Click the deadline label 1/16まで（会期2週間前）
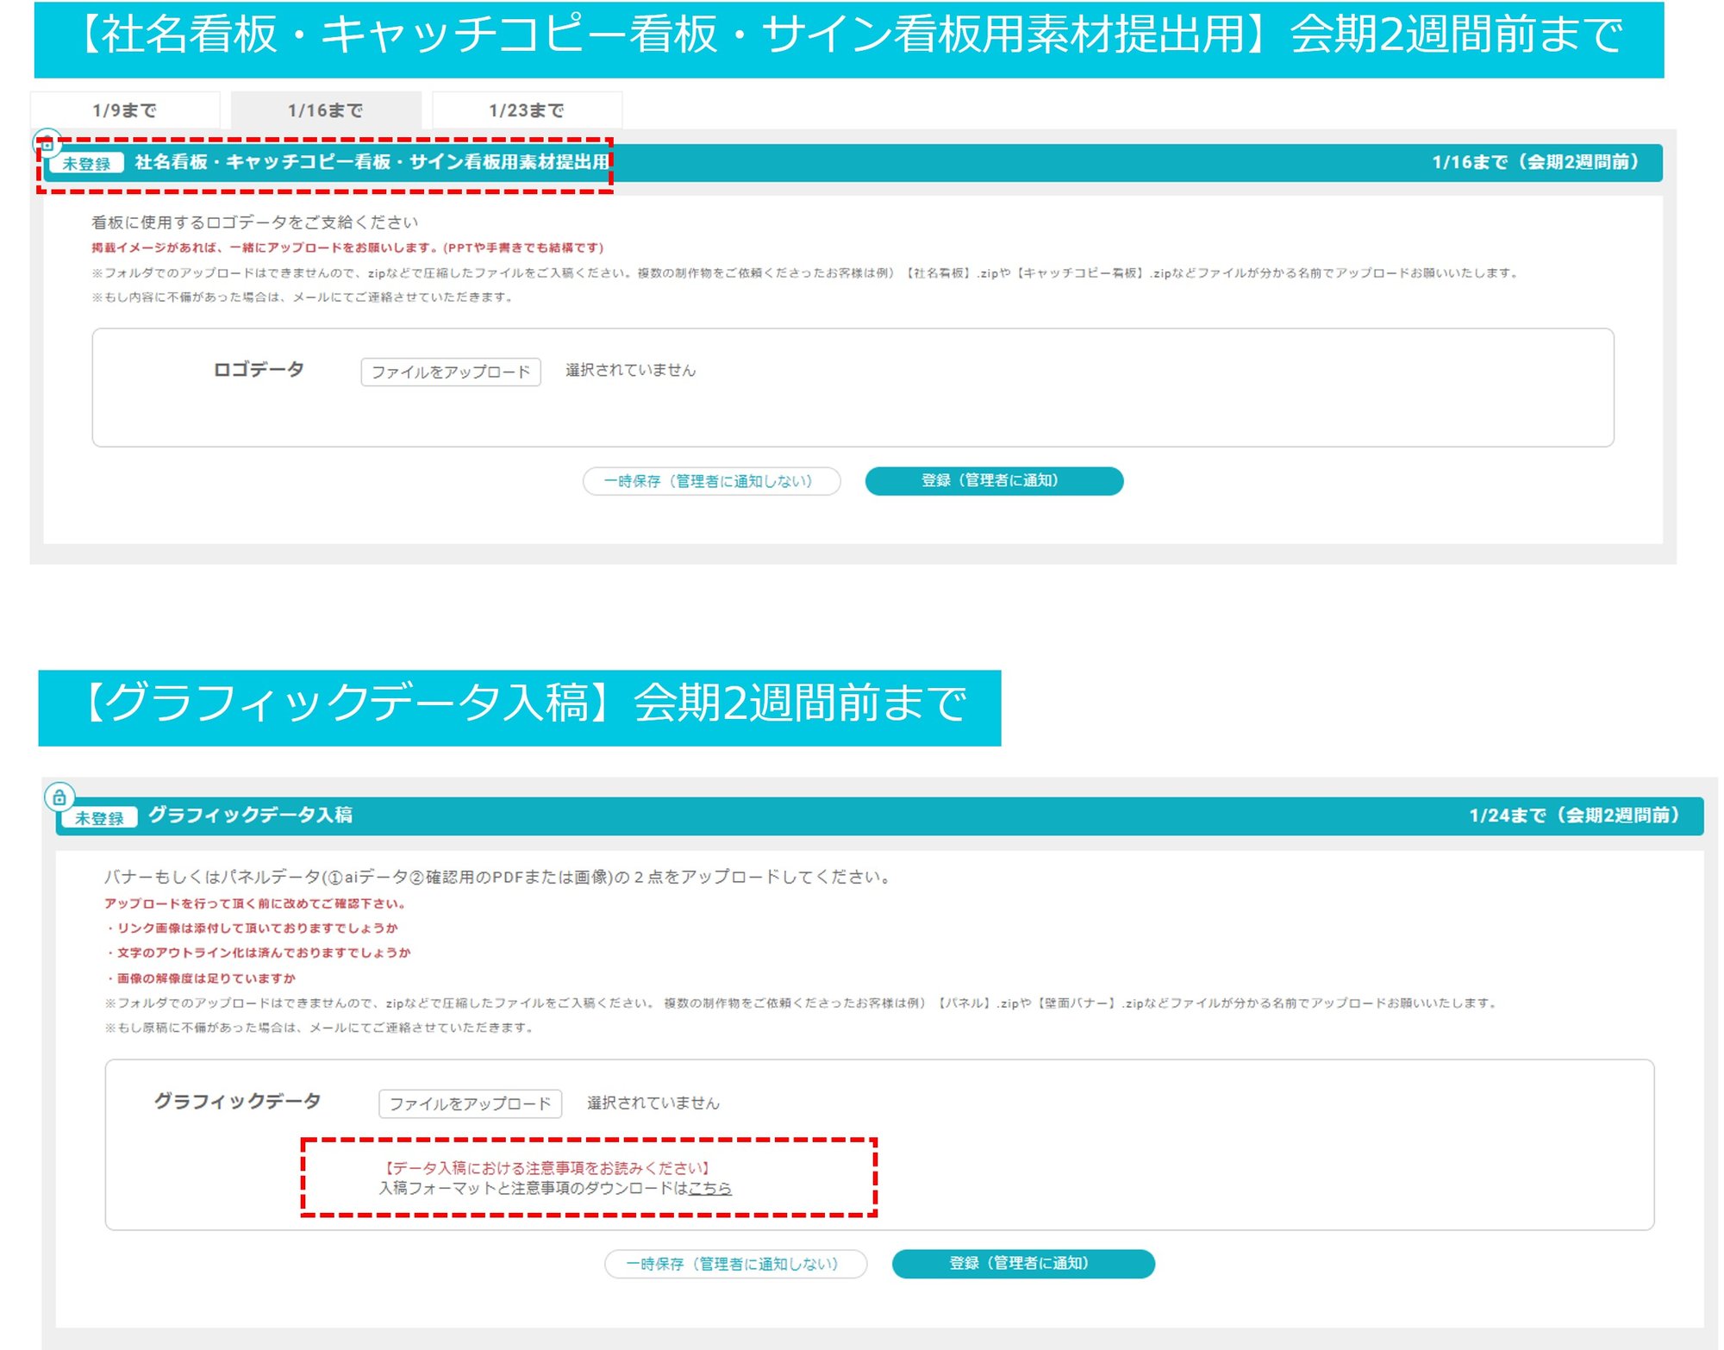The height and width of the screenshot is (1350, 1724). coord(1535,163)
